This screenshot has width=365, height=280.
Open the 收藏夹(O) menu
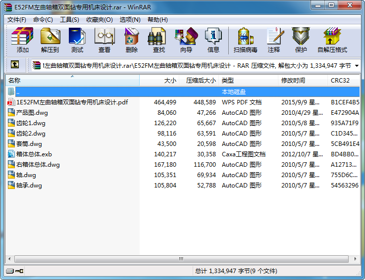[x=100, y=20]
